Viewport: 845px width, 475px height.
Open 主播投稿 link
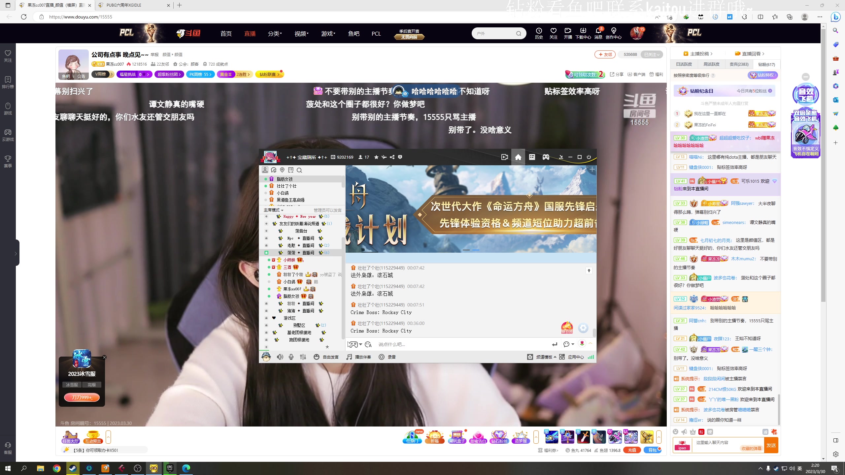click(698, 54)
